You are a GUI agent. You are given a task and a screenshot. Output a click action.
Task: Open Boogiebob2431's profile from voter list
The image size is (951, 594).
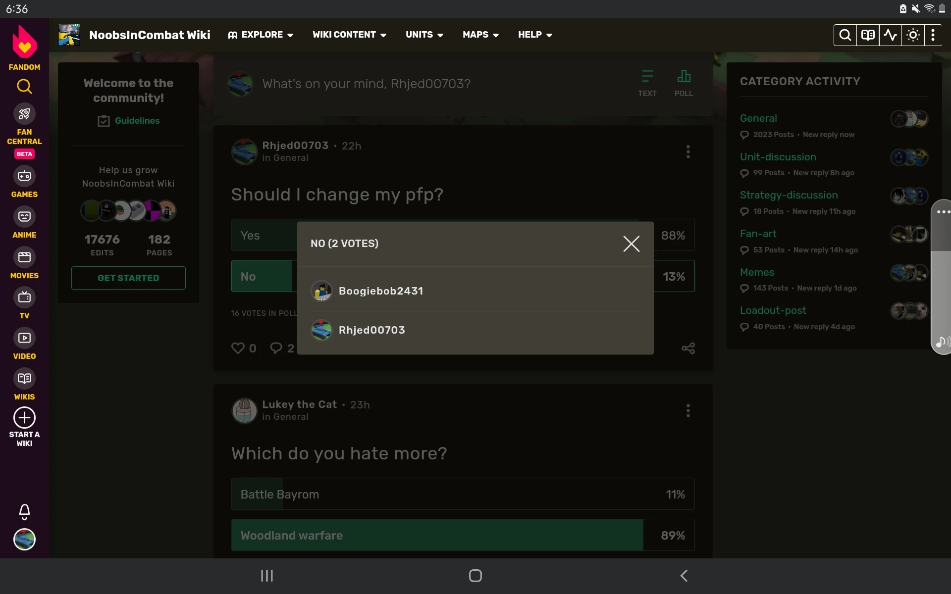pyautogui.click(x=380, y=291)
